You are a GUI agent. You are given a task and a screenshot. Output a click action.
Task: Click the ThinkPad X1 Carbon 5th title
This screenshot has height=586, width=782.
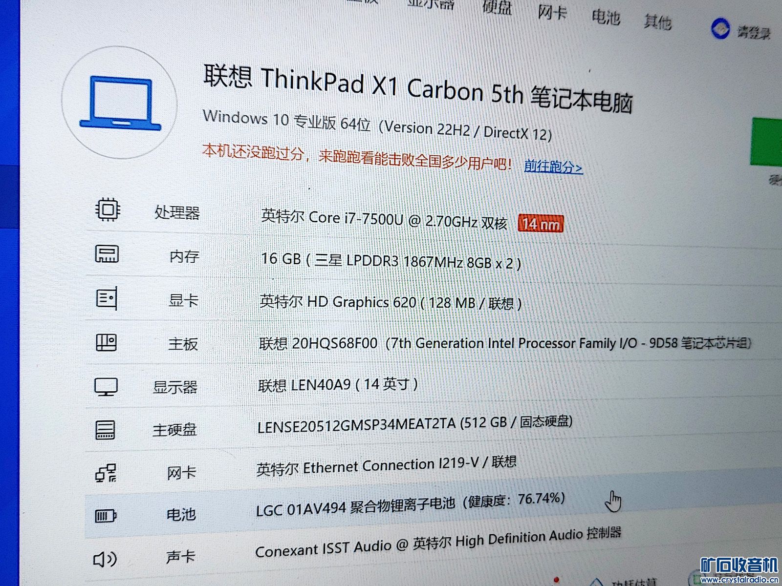(418, 88)
